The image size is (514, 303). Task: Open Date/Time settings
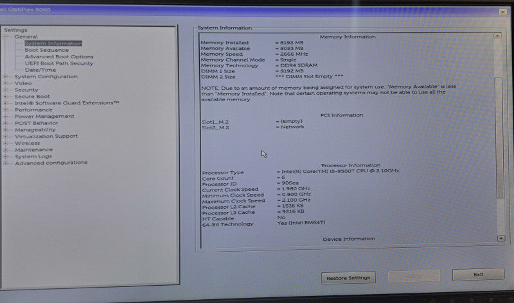point(40,70)
